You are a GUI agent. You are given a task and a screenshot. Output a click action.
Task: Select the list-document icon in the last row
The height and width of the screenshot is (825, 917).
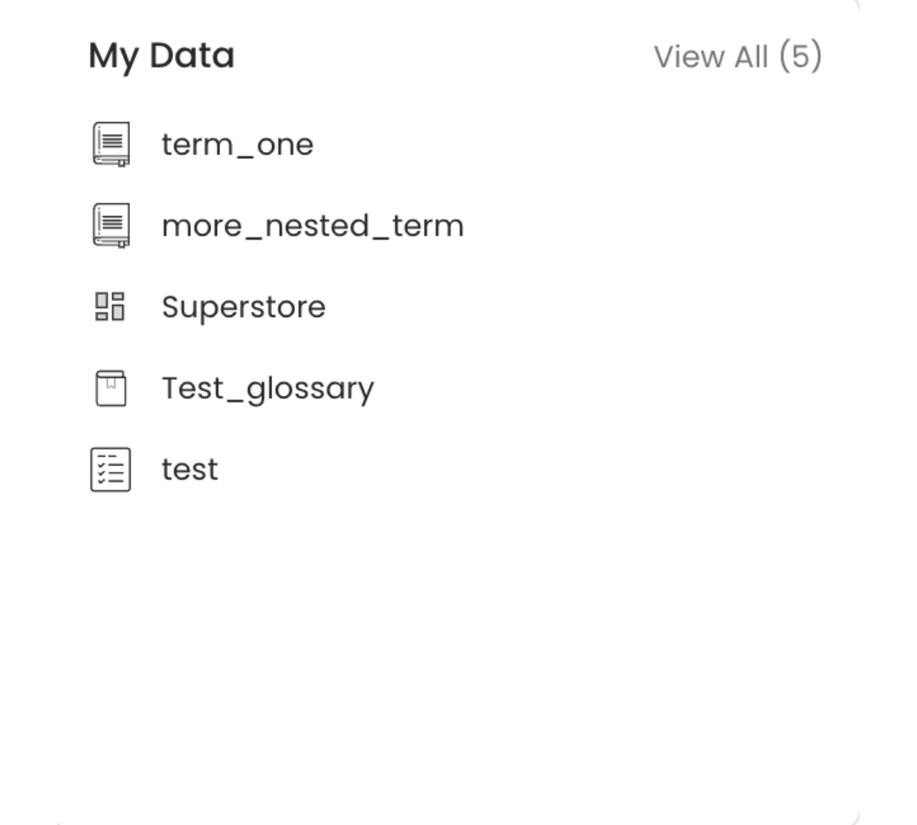(x=110, y=469)
